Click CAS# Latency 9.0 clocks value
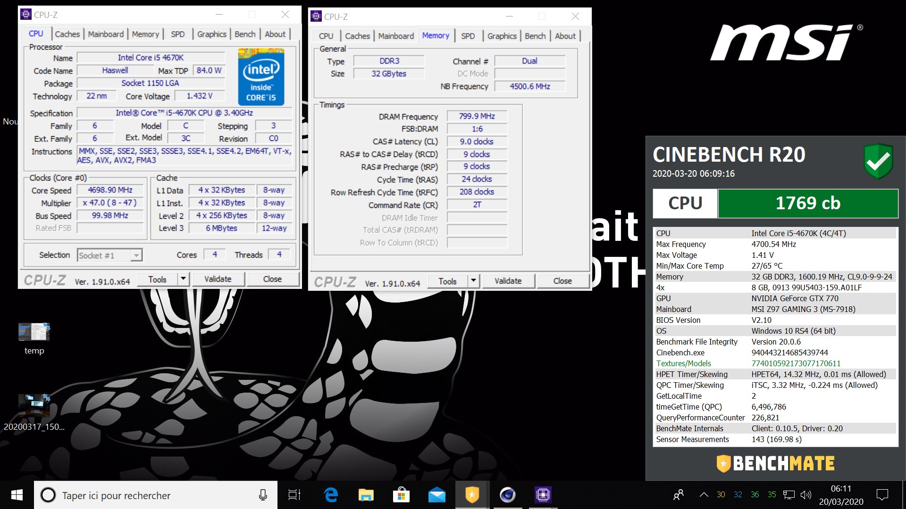 pos(477,141)
